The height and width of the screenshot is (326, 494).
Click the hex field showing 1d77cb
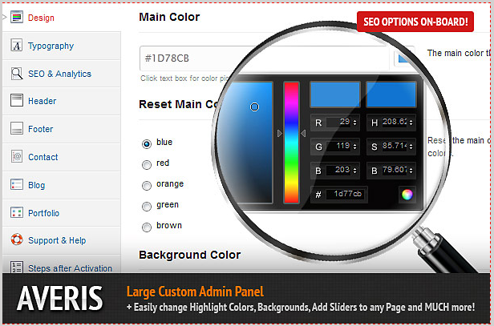[x=345, y=194]
